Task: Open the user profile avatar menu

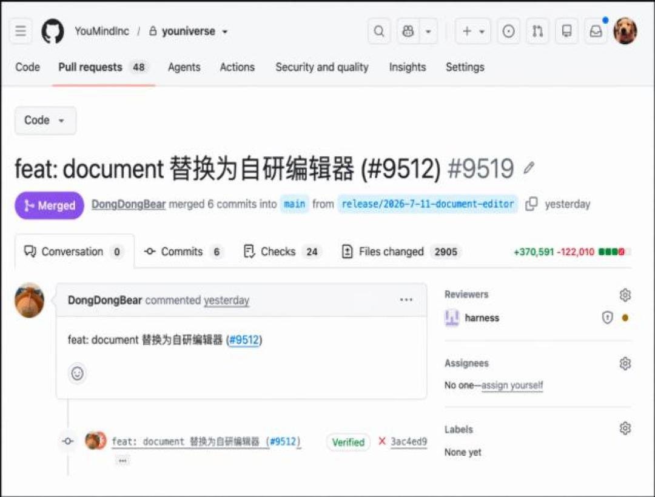Action: [625, 32]
